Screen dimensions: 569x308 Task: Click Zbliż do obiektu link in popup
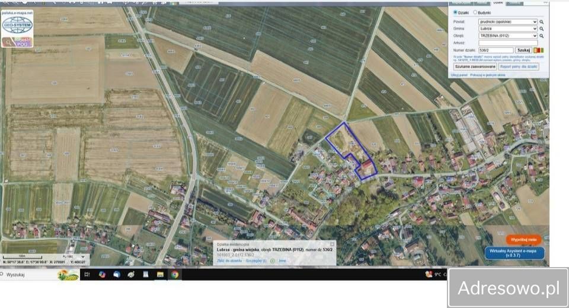pos(229,261)
